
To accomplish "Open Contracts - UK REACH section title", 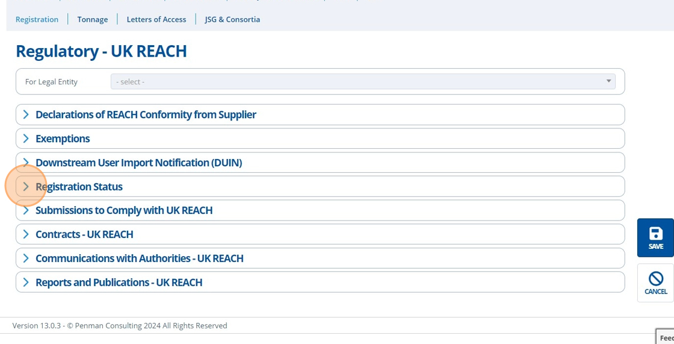I will (84, 234).
